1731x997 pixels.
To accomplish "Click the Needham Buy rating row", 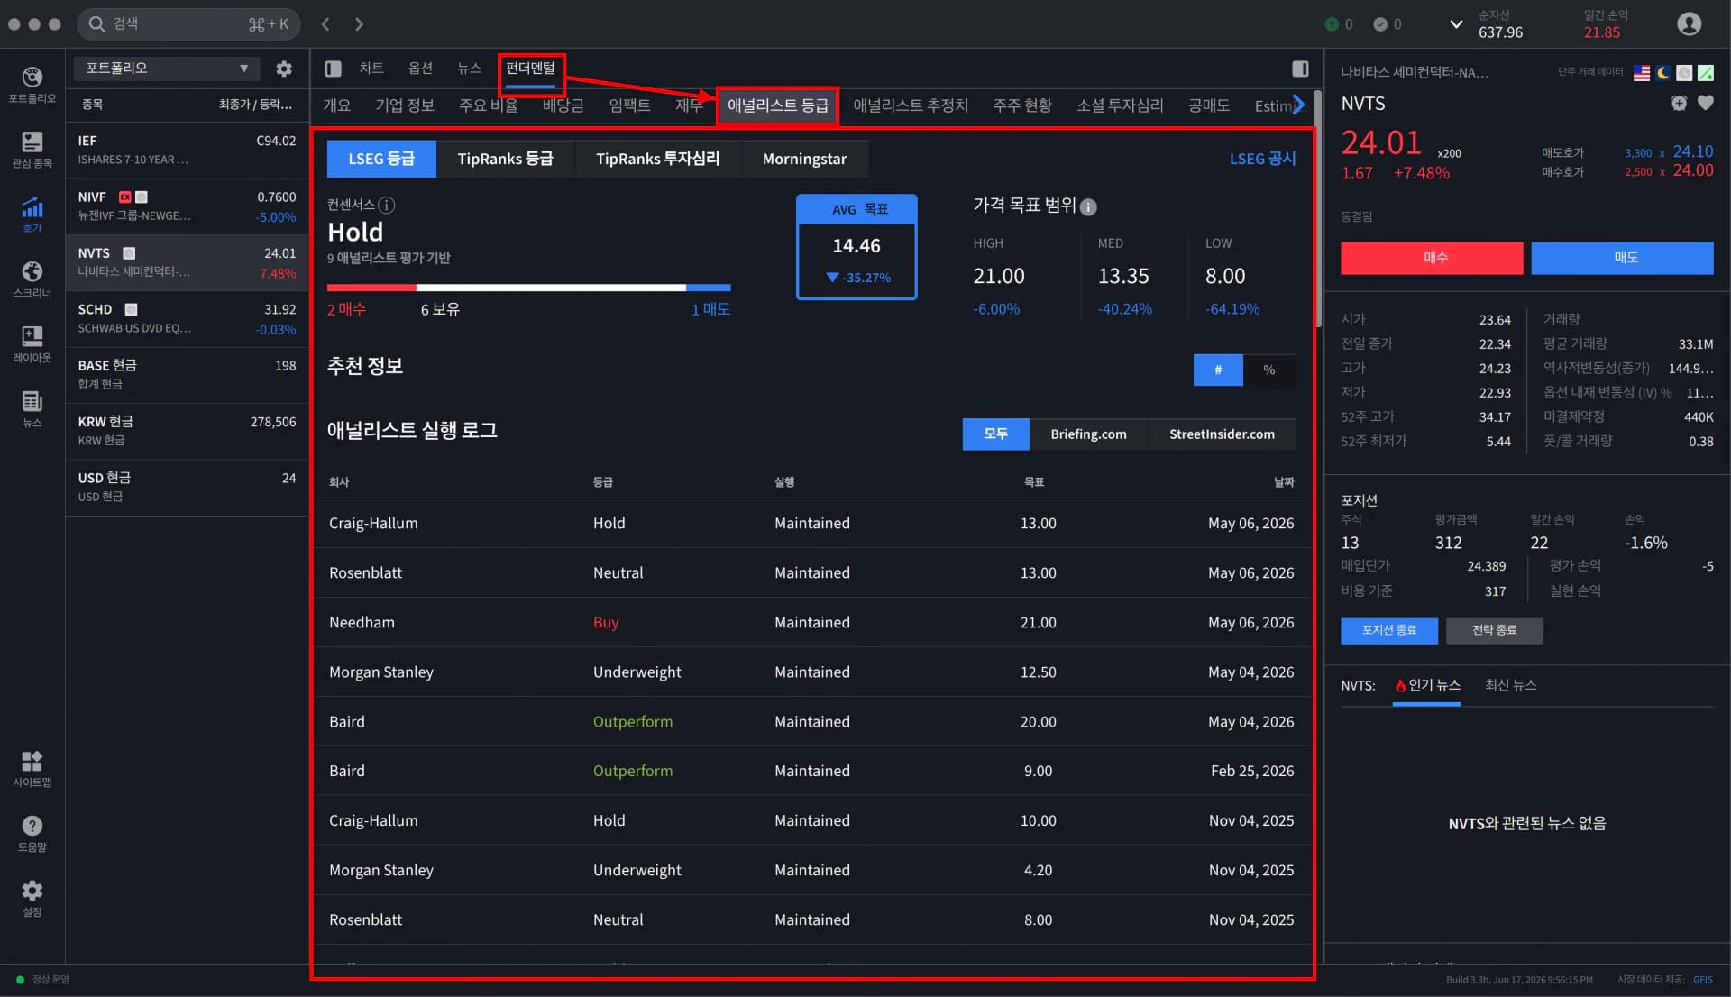I will coord(811,623).
